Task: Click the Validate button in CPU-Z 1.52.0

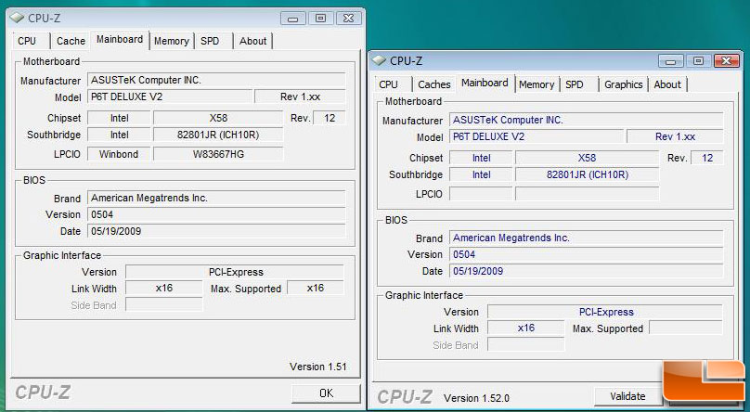Action: coord(627,396)
